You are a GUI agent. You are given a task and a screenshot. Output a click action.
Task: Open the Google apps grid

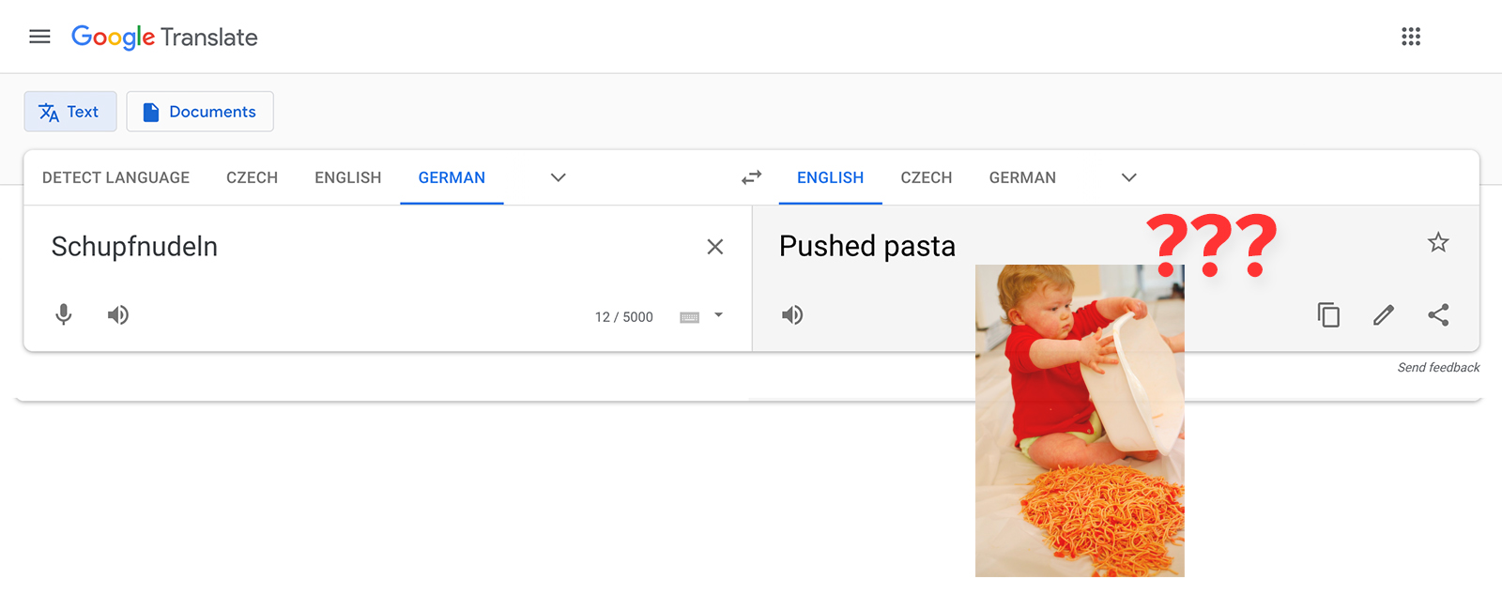pyautogui.click(x=1411, y=37)
